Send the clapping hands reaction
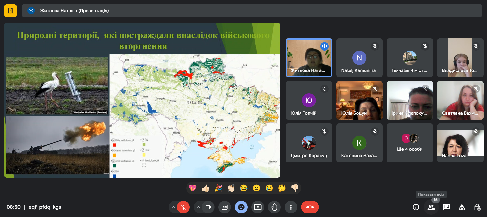 pos(231,188)
